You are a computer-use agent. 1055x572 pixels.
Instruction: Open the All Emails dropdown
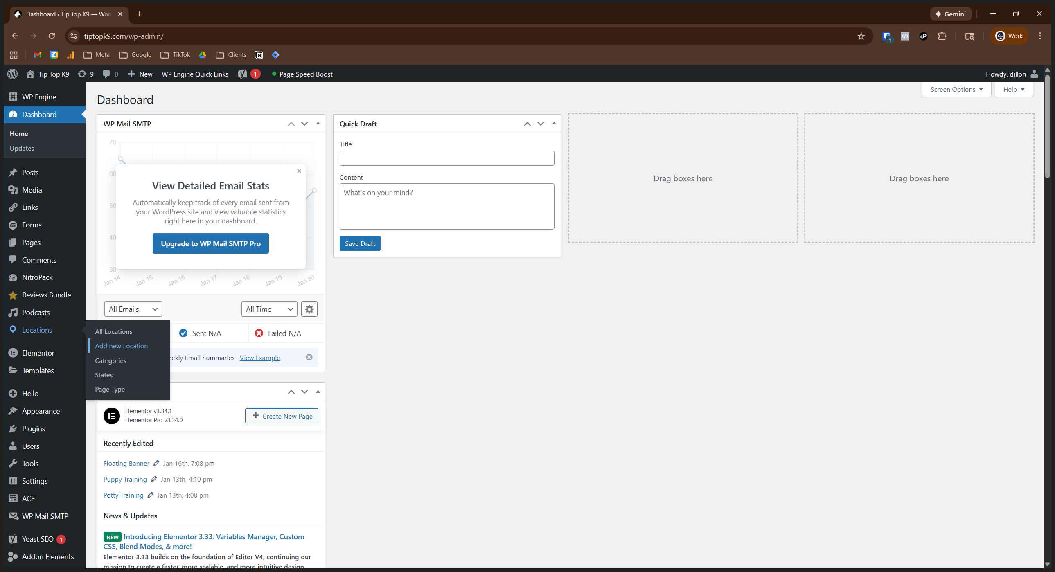[133, 309]
